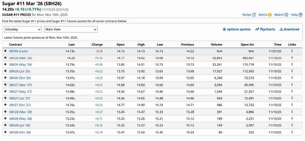
Task: Expand the SBH27 (Mar '27) row
Action: tap(5, 85)
